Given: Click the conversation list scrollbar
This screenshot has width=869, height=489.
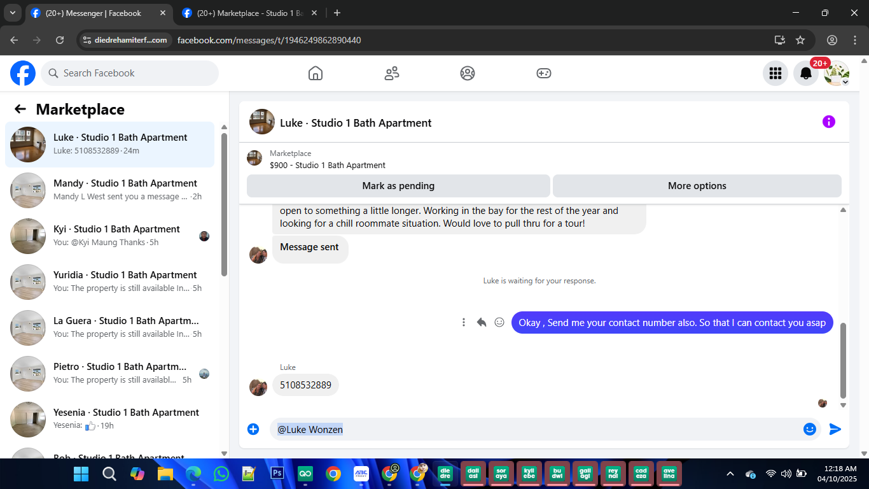Looking at the screenshot, I should 224,204.
